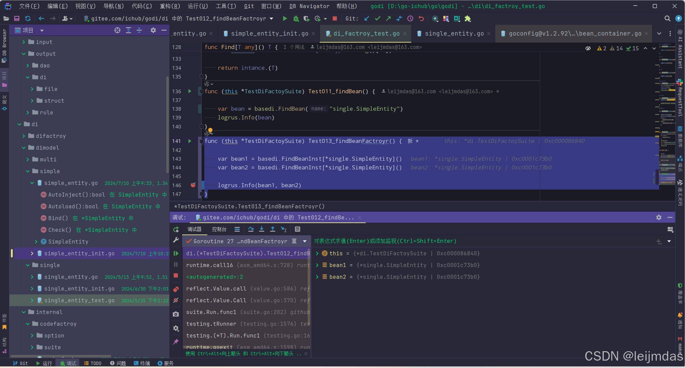Screen dimensions: 685x368
Task: Open Evaluate Expression calculator icon
Action: (x=298, y=229)
